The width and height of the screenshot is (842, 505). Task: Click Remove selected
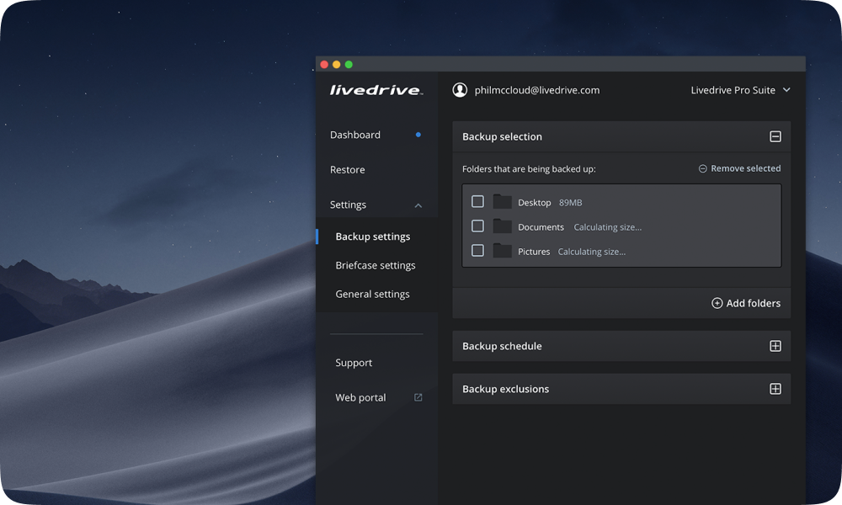(740, 168)
